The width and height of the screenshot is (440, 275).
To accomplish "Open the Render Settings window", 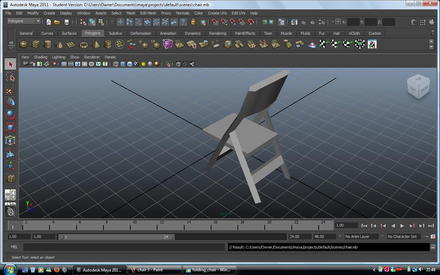I will 322,22.
